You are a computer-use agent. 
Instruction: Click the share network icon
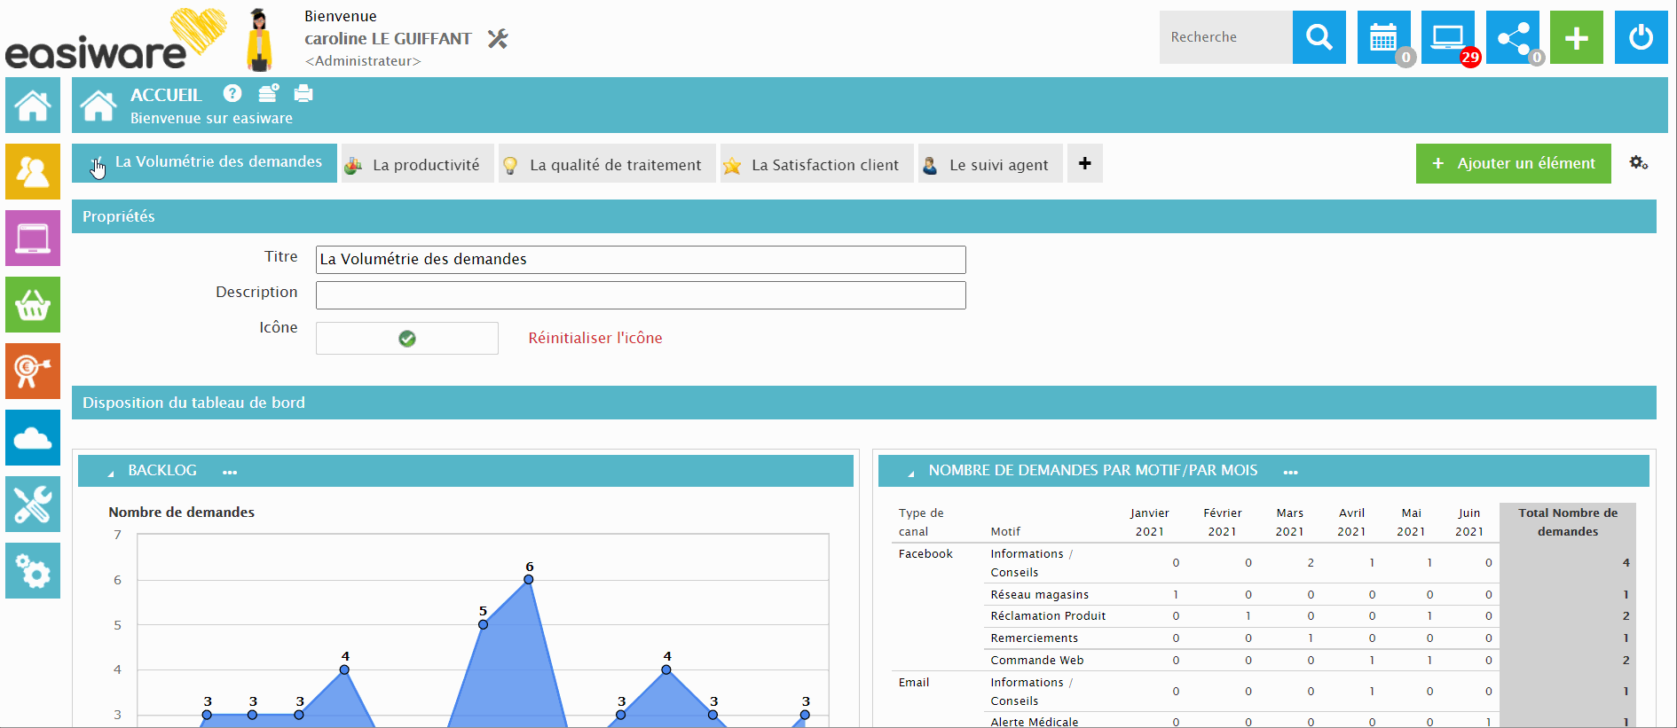coord(1512,37)
